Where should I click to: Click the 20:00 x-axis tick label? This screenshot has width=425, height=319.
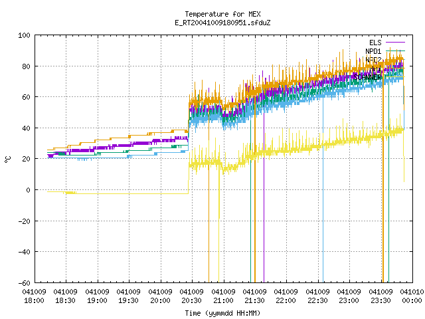160,300
